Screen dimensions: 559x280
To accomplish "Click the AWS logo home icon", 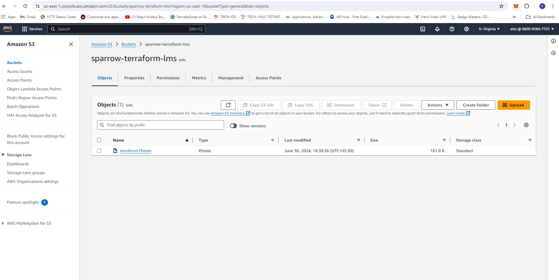I will coord(8,29).
